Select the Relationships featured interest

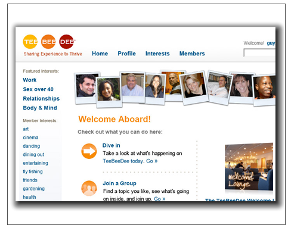click(x=41, y=99)
